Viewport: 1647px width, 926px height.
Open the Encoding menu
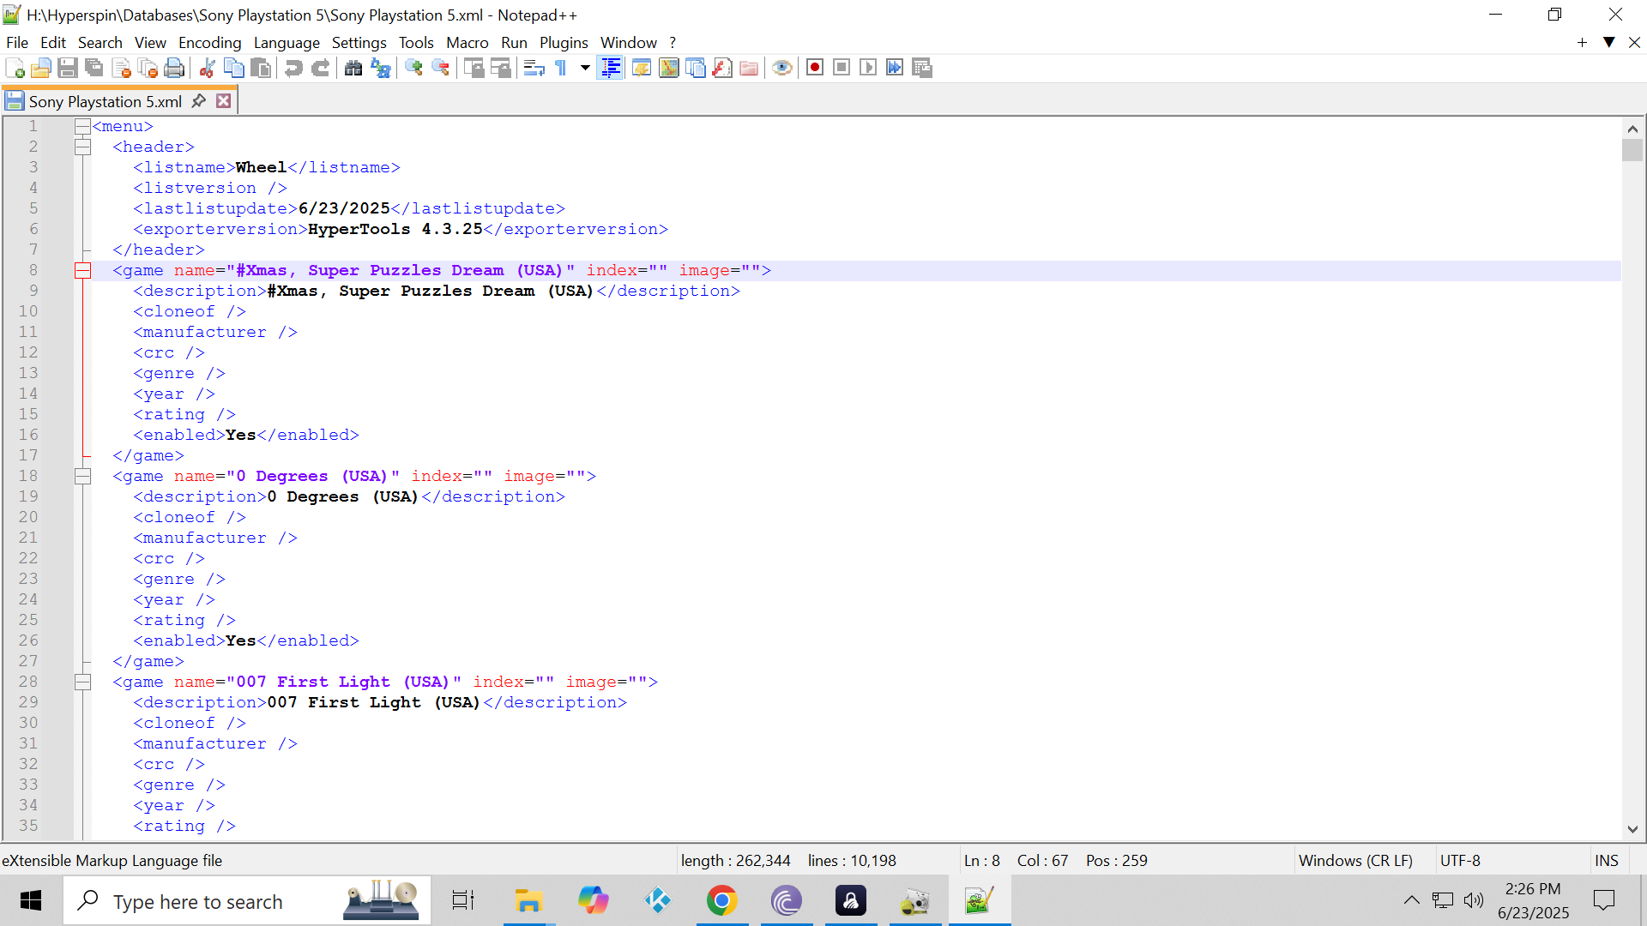210,43
